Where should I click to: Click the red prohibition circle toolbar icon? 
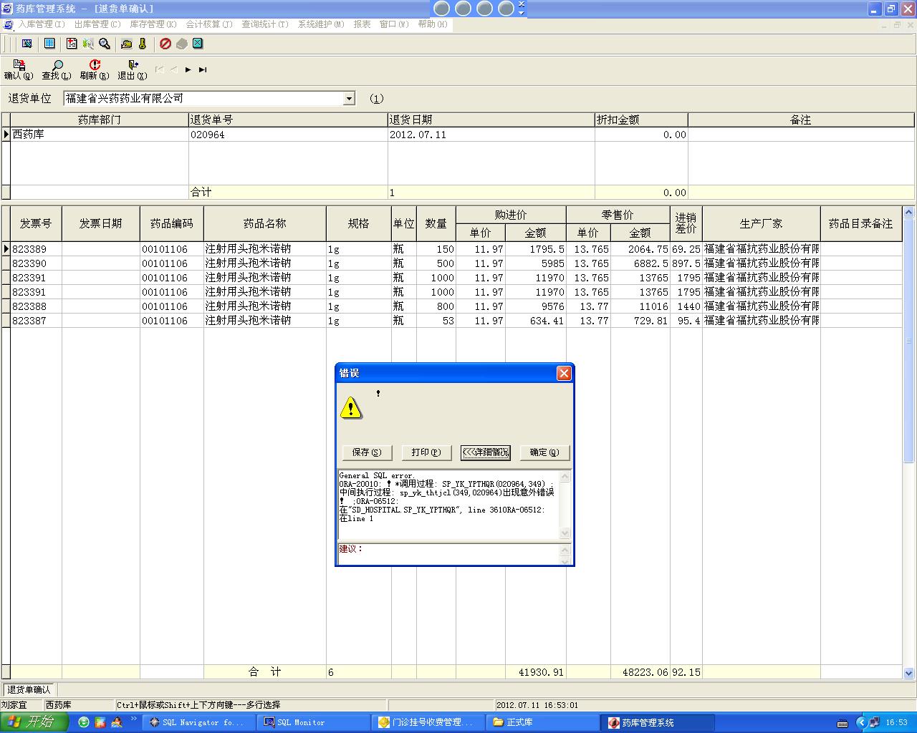click(x=165, y=44)
